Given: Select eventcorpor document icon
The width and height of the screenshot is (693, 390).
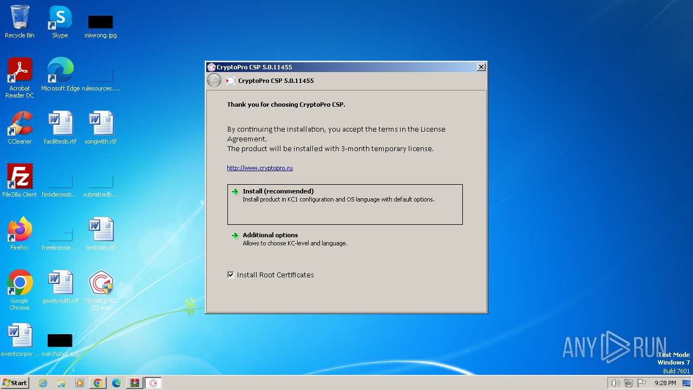Looking at the screenshot, I should tap(19, 340).
